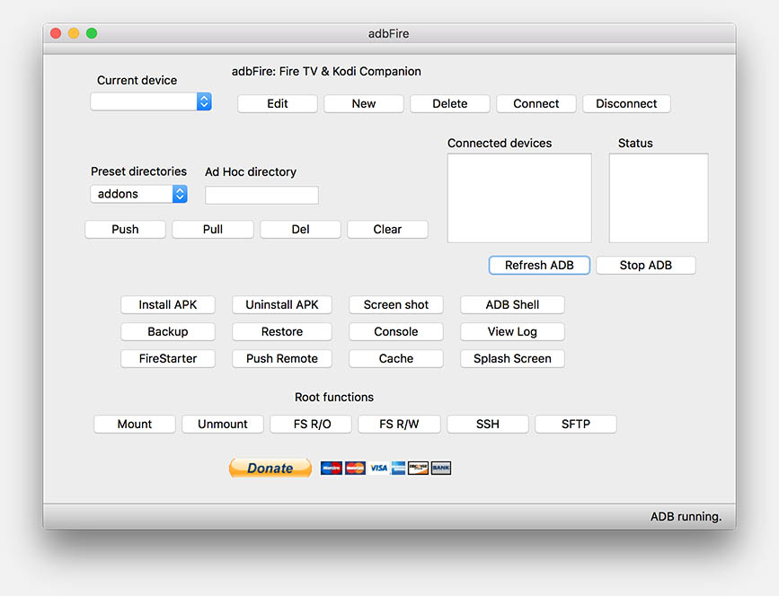
Task: Click the American Express card icon
Action: point(398,468)
